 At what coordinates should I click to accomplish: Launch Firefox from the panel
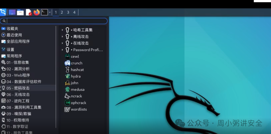click(x=36, y=12)
